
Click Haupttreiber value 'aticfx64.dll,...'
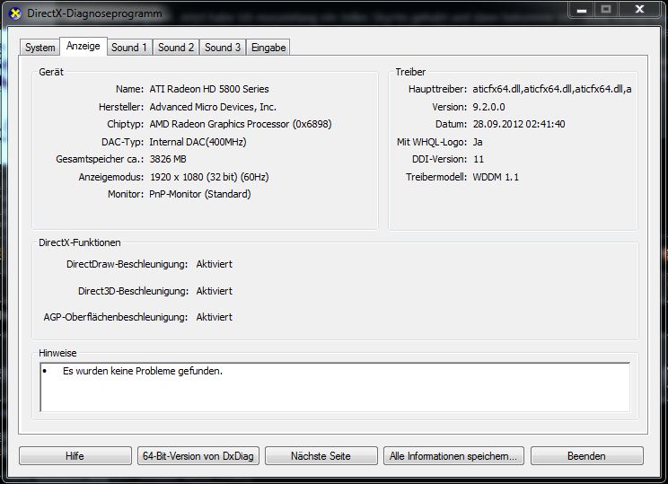tap(552, 89)
